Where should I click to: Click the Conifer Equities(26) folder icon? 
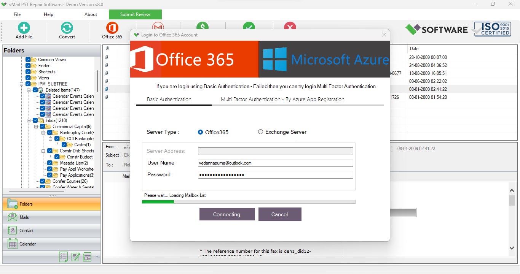48,181
